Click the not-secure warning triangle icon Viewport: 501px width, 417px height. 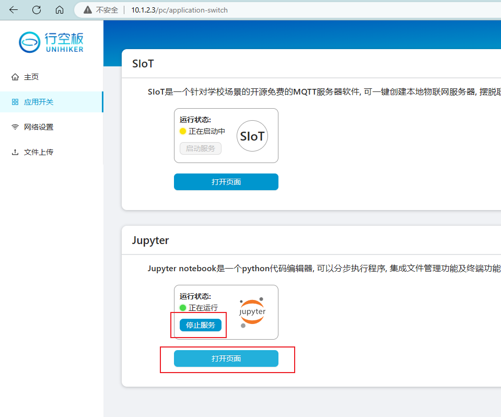point(88,10)
